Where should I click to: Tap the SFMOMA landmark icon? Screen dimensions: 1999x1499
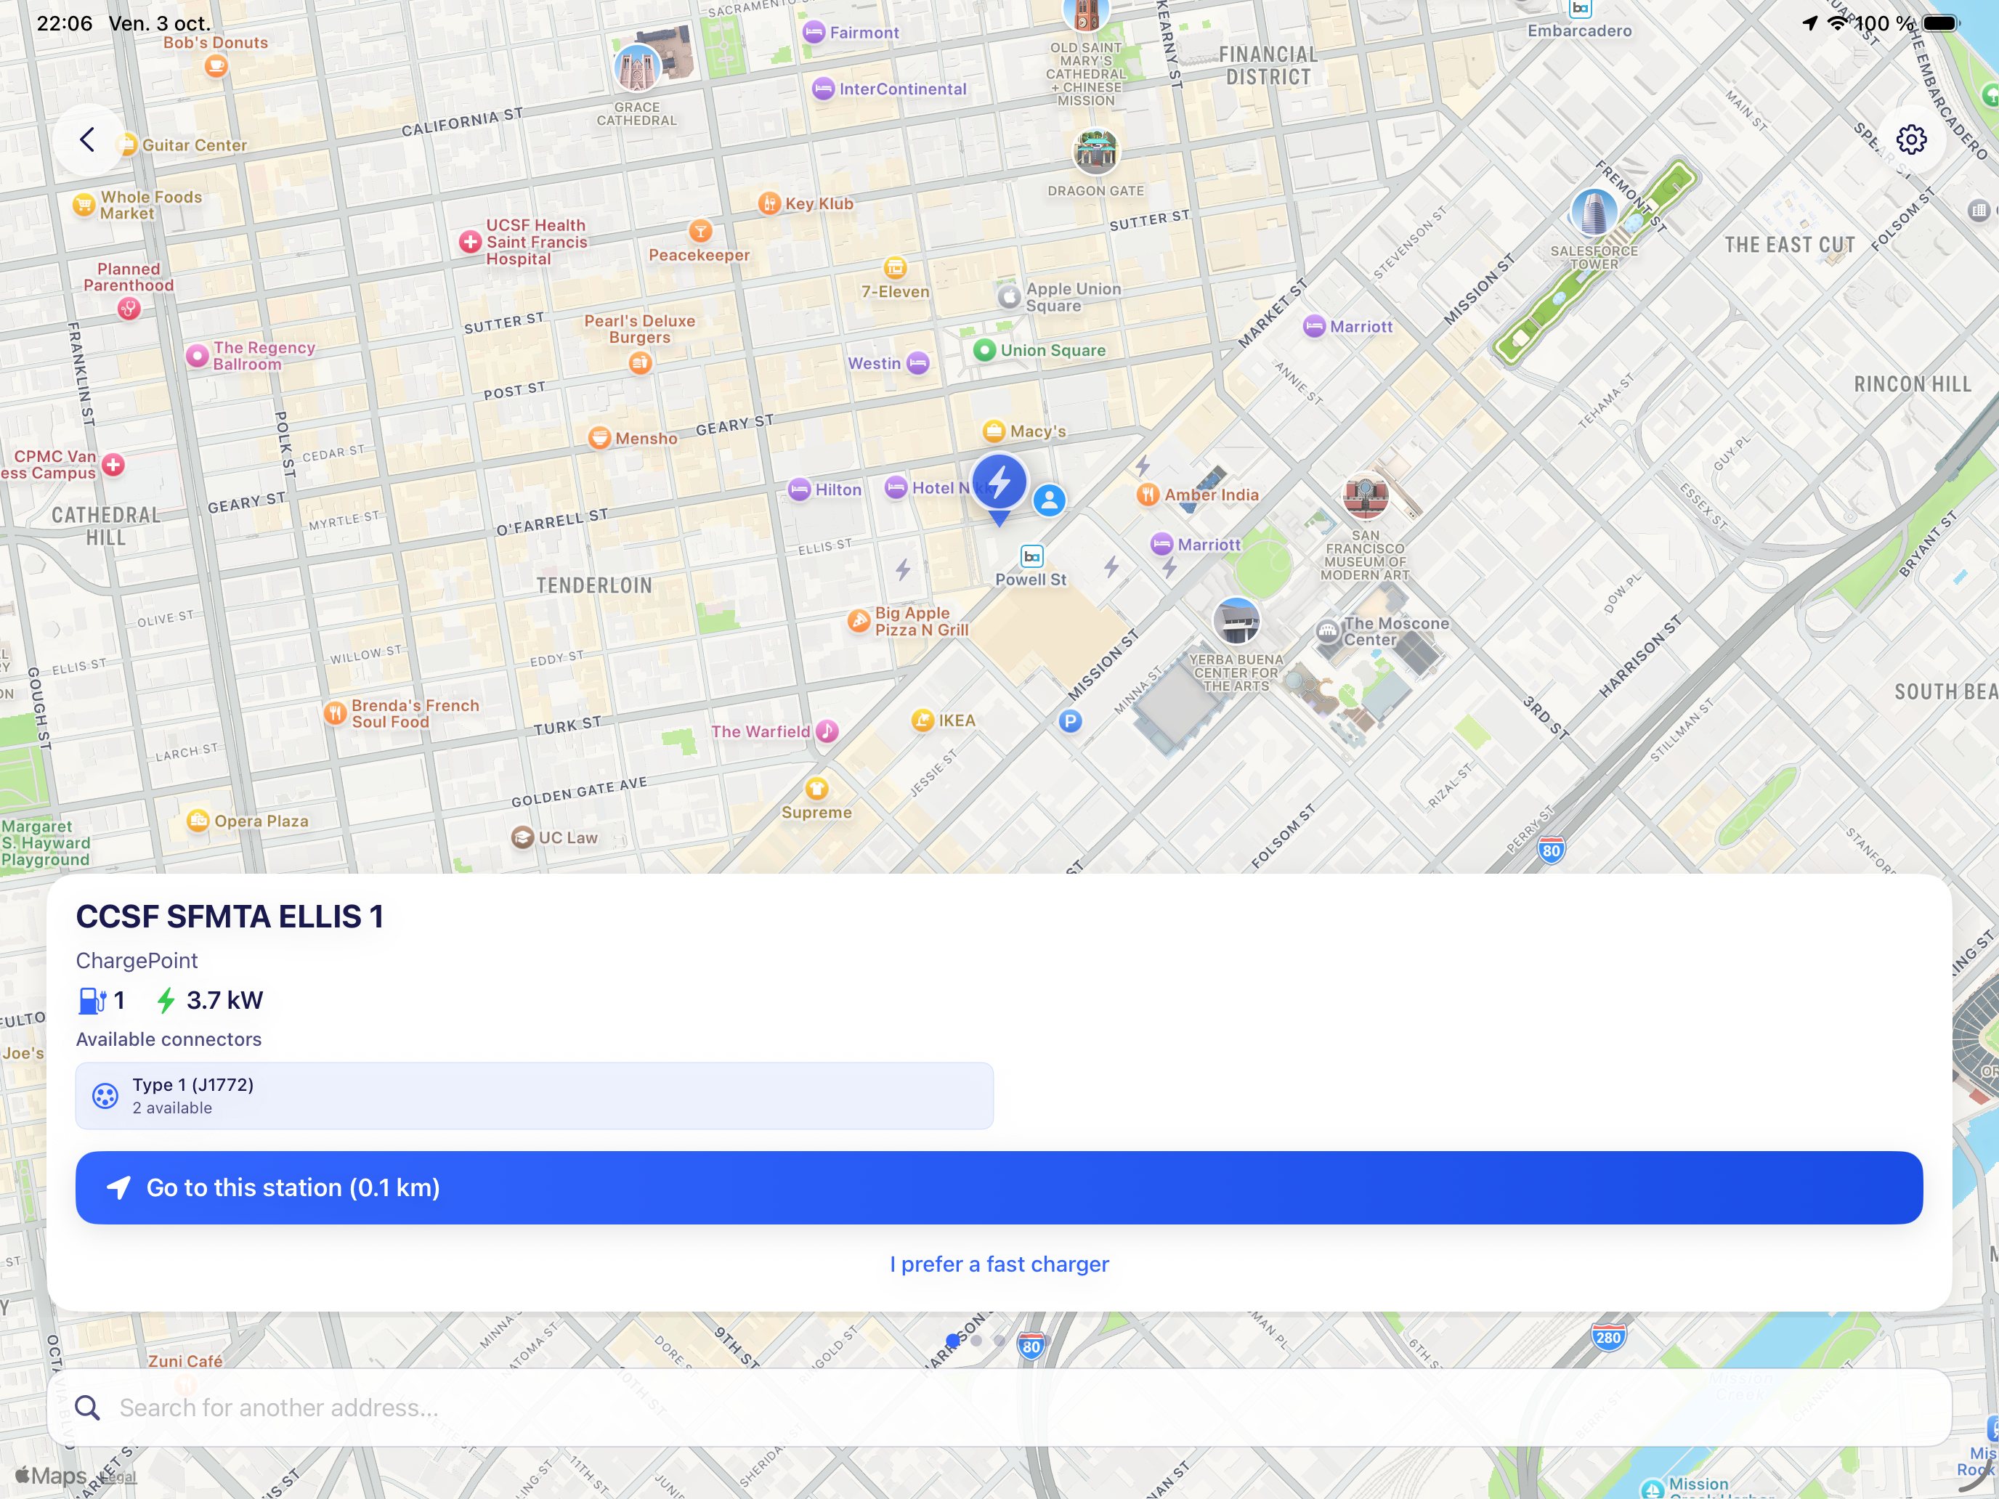[x=1366, y=496]
